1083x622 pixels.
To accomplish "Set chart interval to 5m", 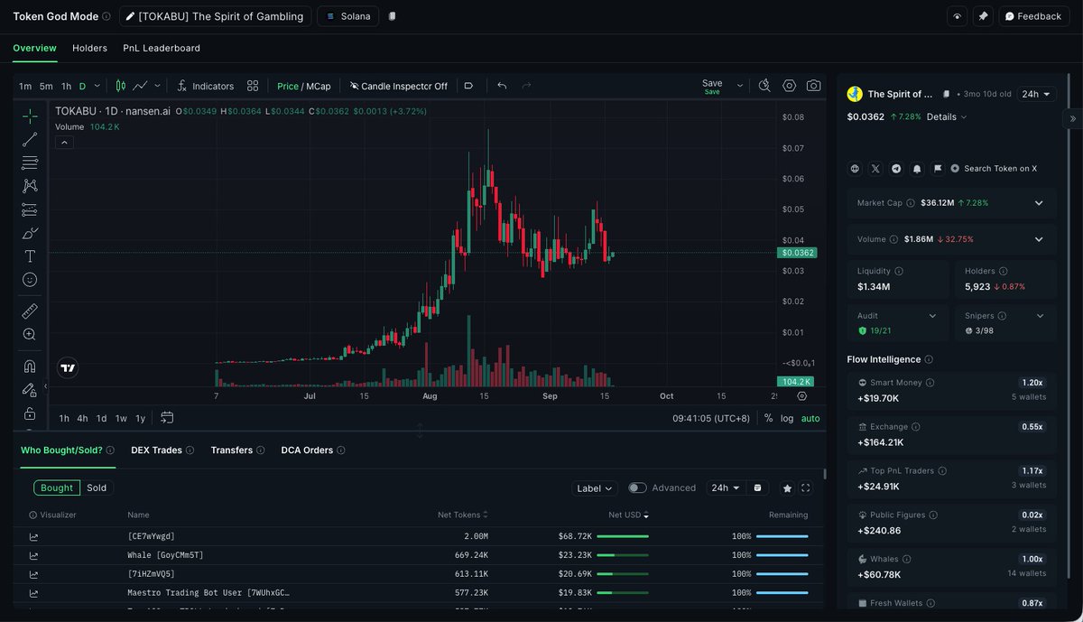I will (x=45, y=86).
